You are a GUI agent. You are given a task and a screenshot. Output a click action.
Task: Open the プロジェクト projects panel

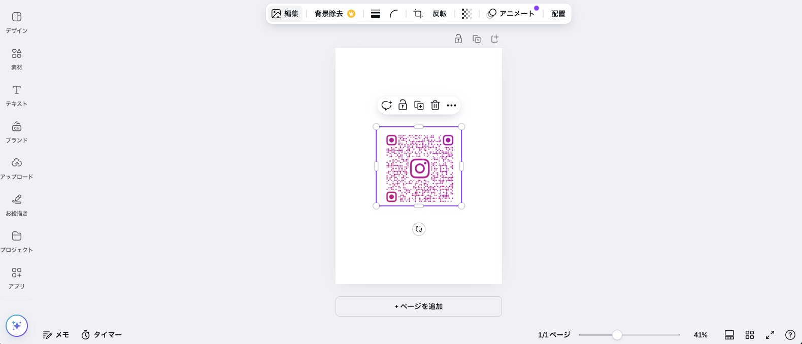pos(17,242)
